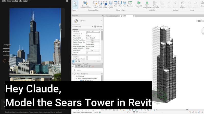Image resolution: width=204 pixels, height=114 pixels.
Task: Activate the {3D} view tab
Action: pos(125,16)
